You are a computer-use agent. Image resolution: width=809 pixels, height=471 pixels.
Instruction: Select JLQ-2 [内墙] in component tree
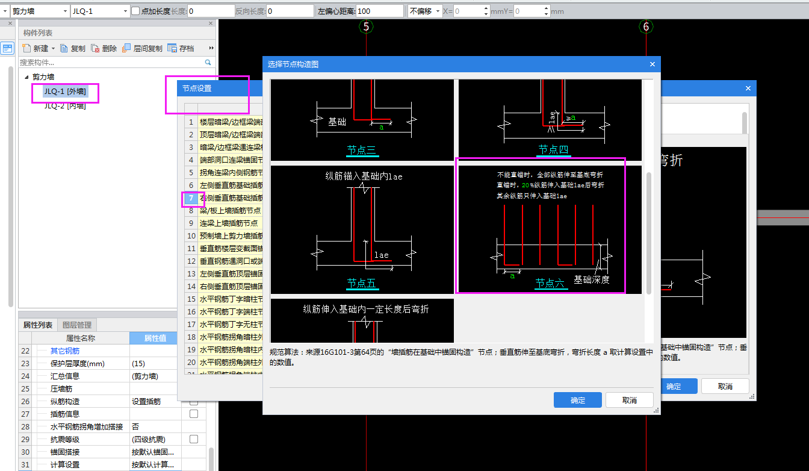pyautogui.click(x=64, y=106)
